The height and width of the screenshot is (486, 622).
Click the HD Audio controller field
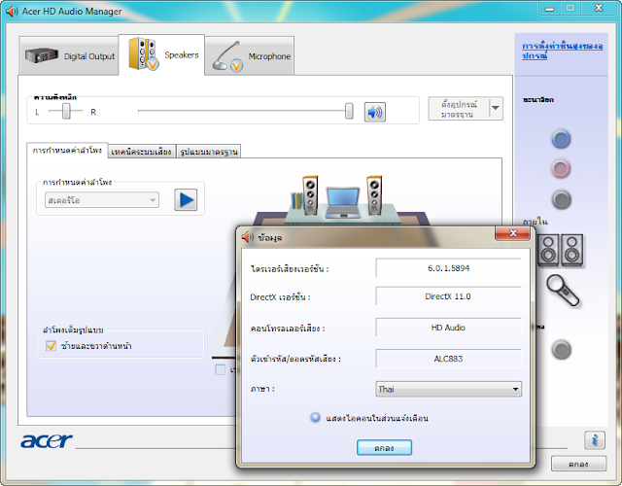point(448,328)
